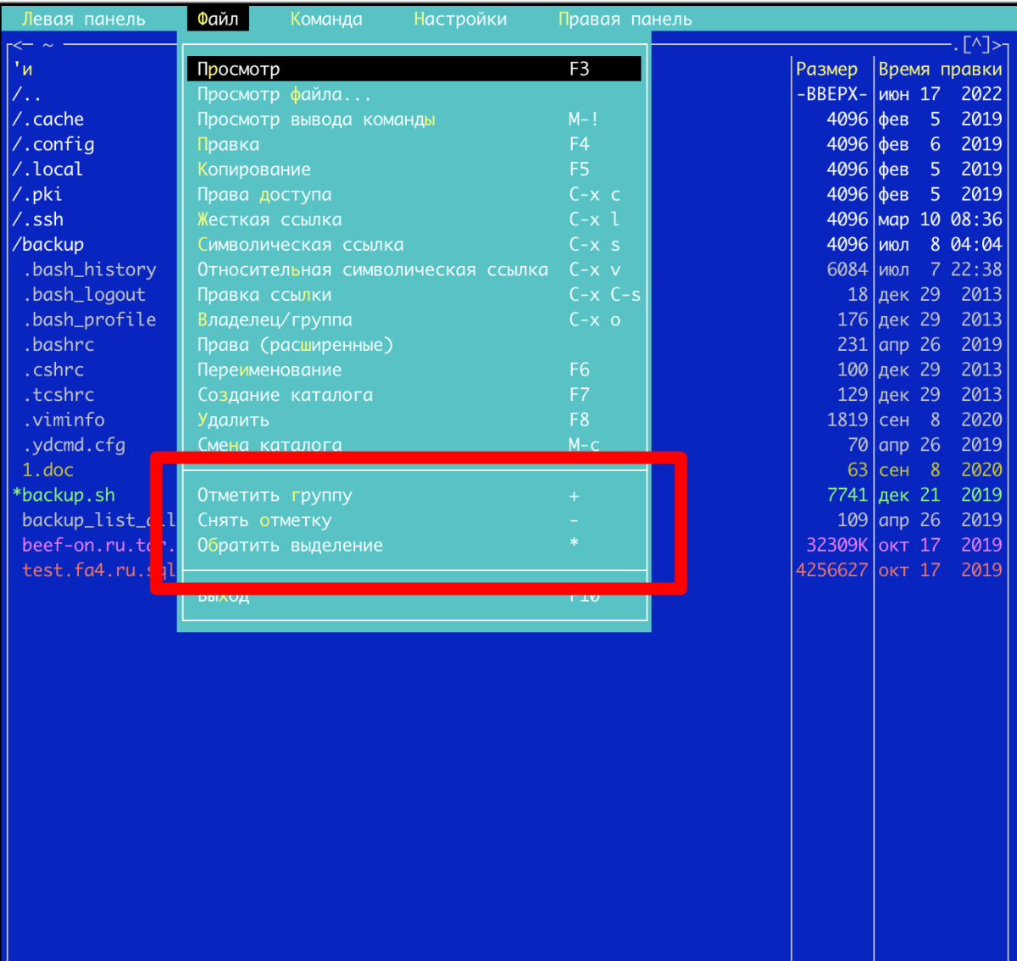1017x961 pixels.
Task: Select the test.fa4.ru.sql file
Action: point(98,570)
